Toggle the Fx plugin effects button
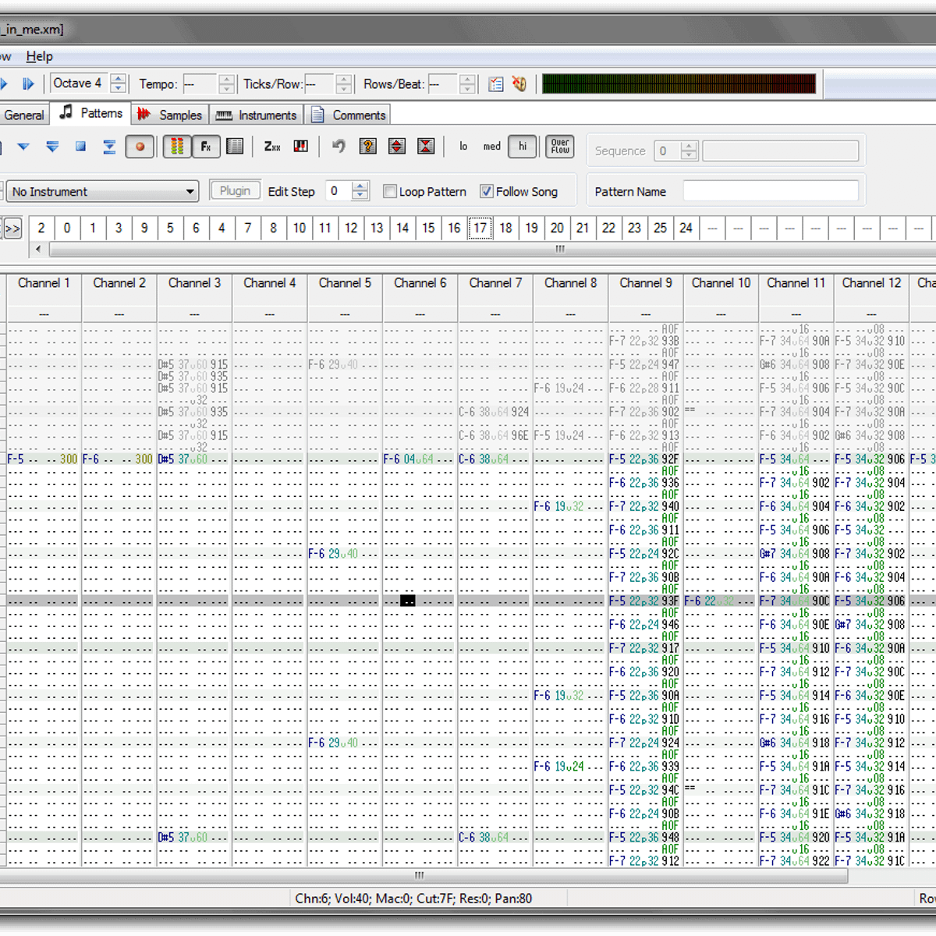 [206, 147]
